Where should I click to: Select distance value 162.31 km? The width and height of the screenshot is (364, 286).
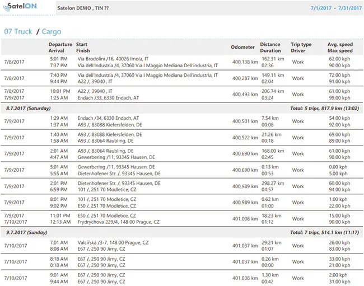click(x=273, y=59)
